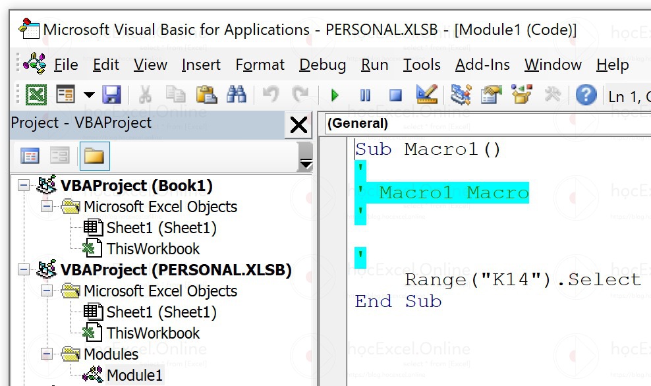
Task: Open the Debug menu
Action: click(322, 65)
